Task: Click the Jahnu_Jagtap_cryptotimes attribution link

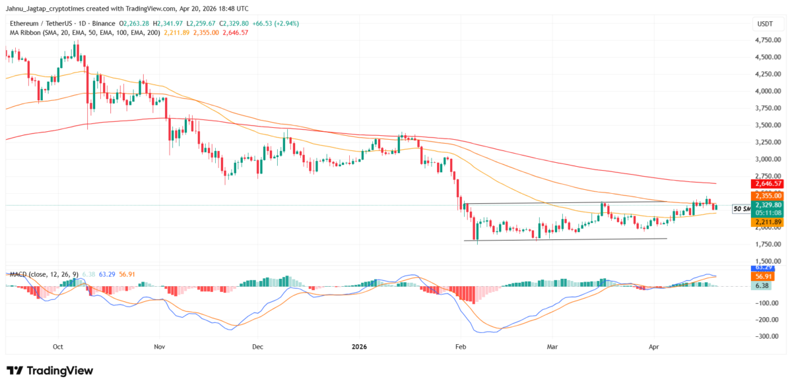Action: [45, 9]
